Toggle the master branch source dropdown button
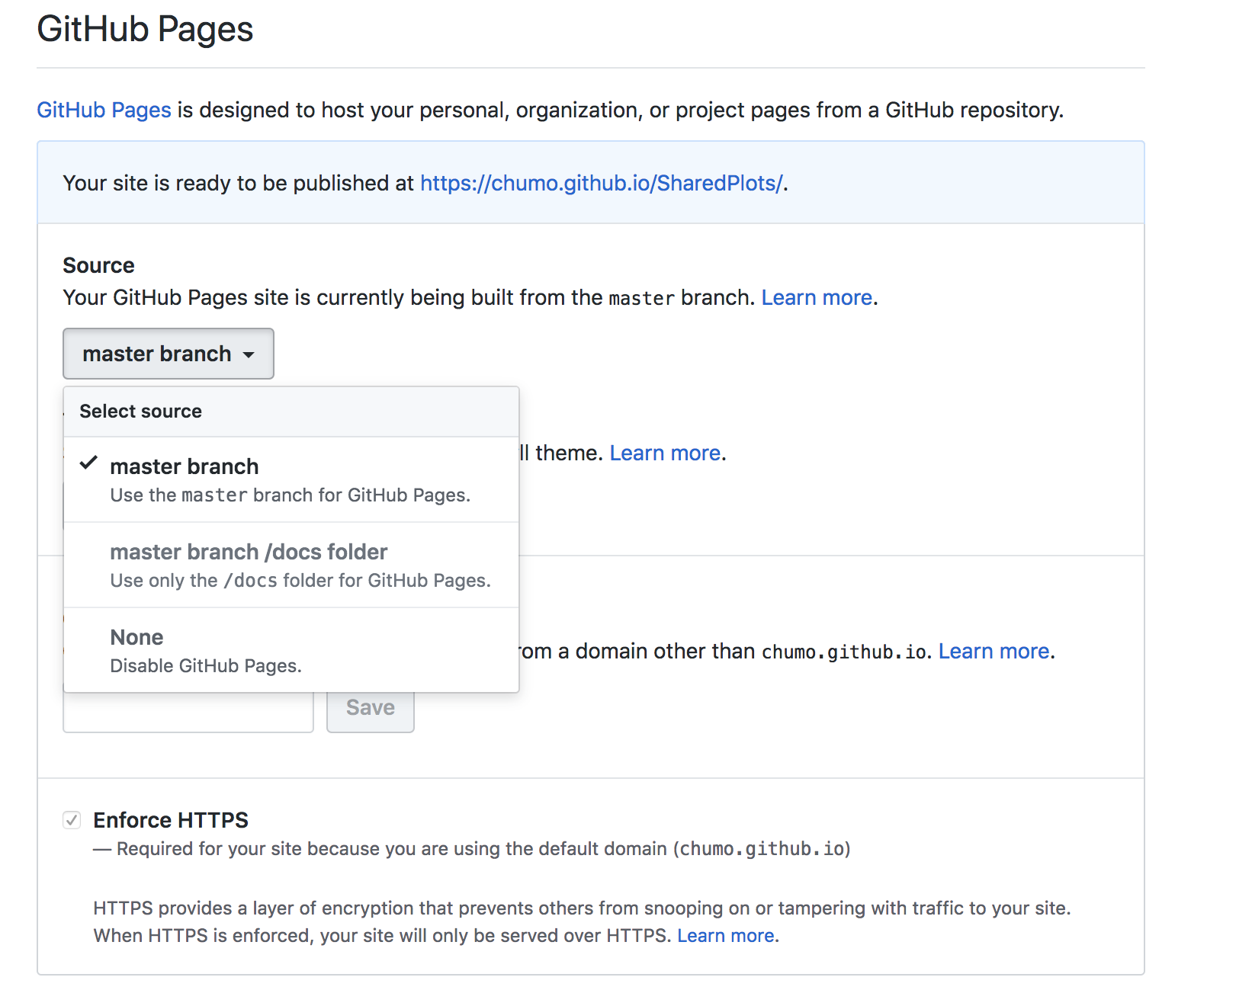 point(169,354)
